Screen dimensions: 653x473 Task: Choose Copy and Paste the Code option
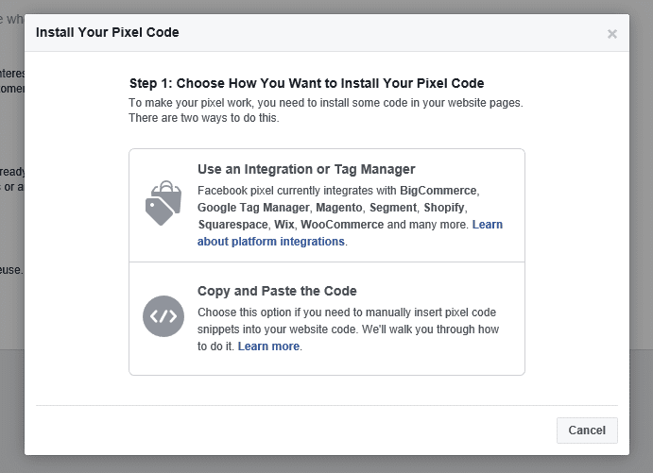tap(277, 291)
